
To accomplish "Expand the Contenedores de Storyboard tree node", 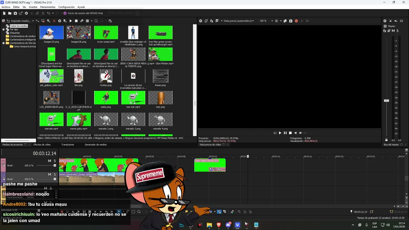I will (4, 43).
